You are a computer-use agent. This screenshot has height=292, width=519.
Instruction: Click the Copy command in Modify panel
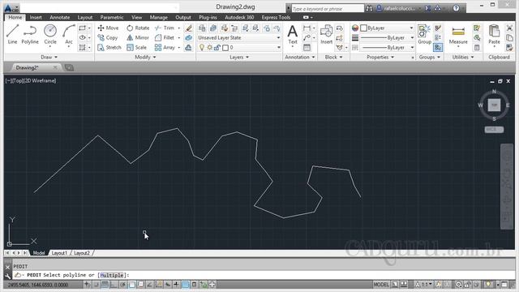coord(108,38)
